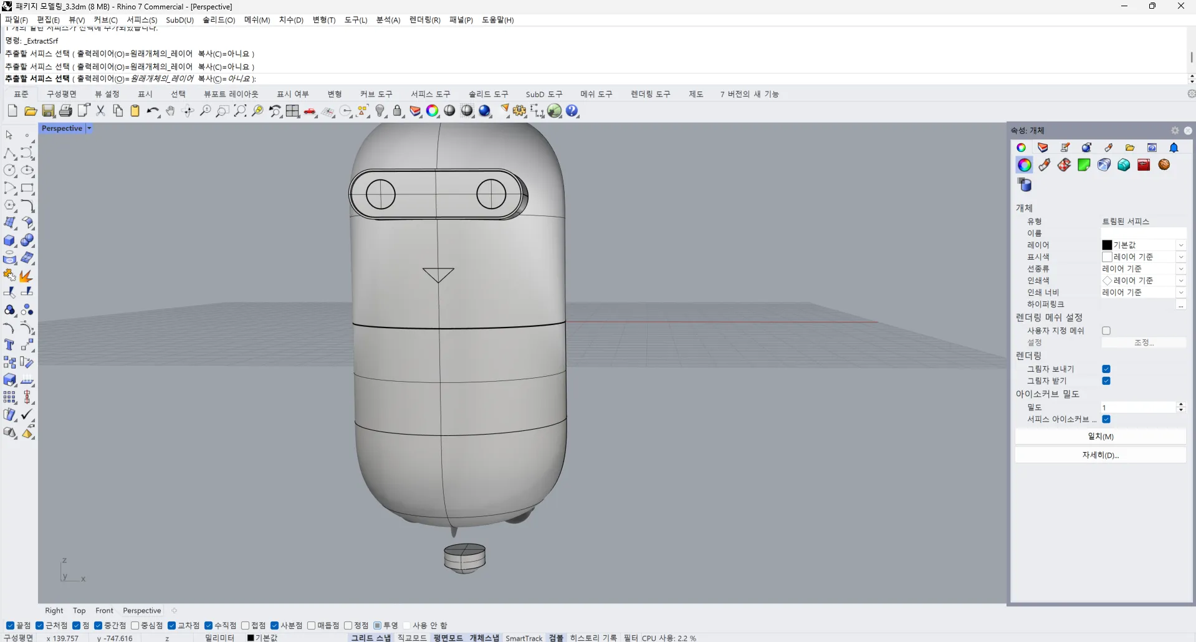Open the gear Options icon in toolbar
Screen dimensions: 1196x642
pos(520,111)
